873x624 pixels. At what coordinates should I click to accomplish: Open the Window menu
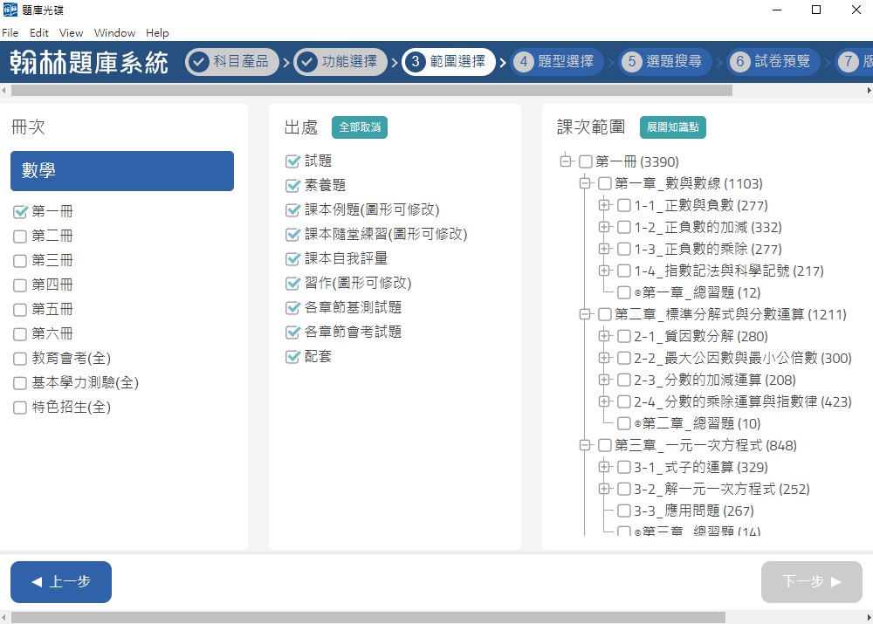114,33
